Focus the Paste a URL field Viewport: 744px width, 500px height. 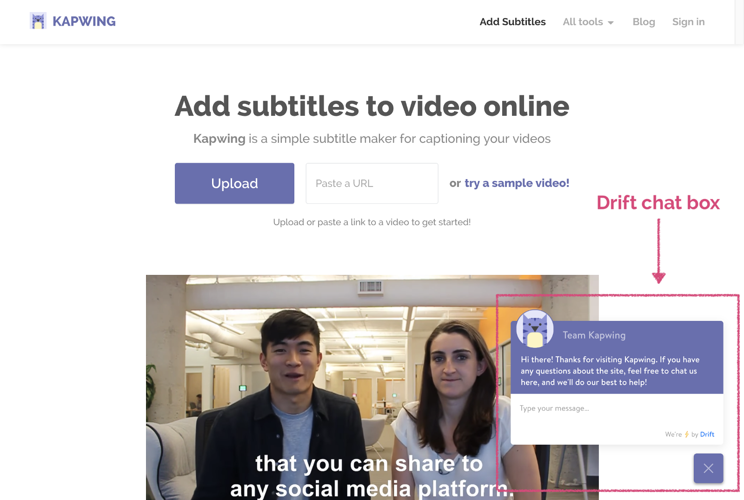pyautogui.click(x=372, y=183)
